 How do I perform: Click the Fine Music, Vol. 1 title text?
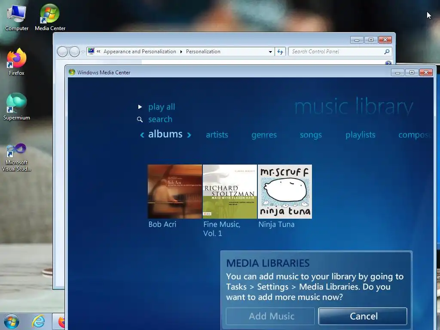[x=222, y=229]
